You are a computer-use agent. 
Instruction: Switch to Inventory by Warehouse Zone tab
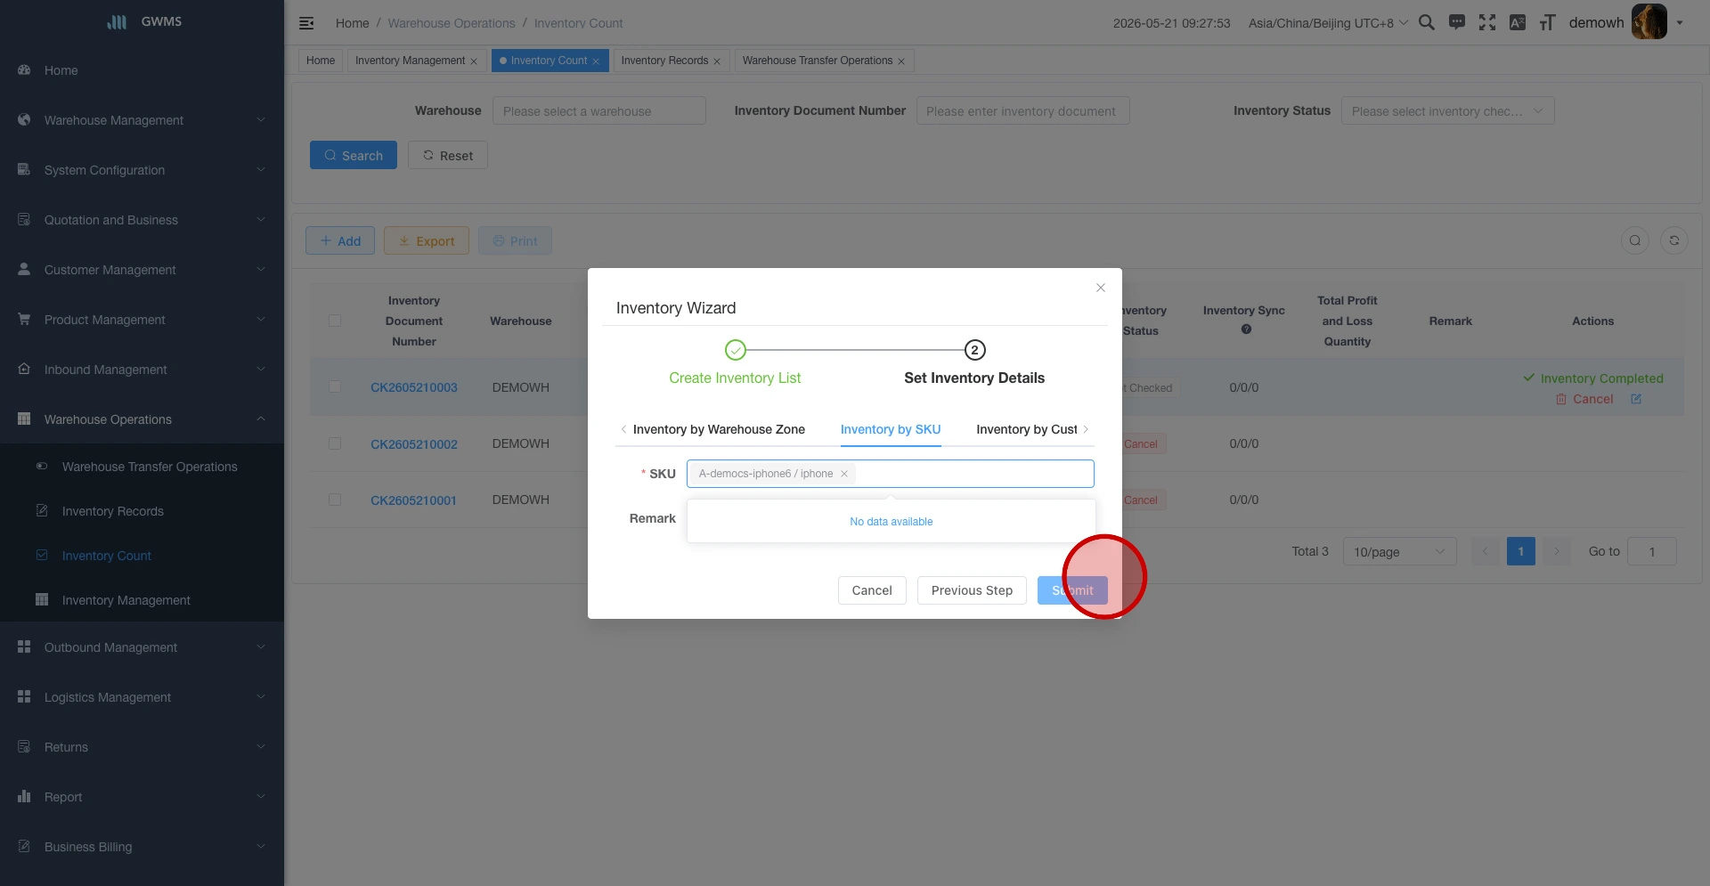tap(719, 429)
